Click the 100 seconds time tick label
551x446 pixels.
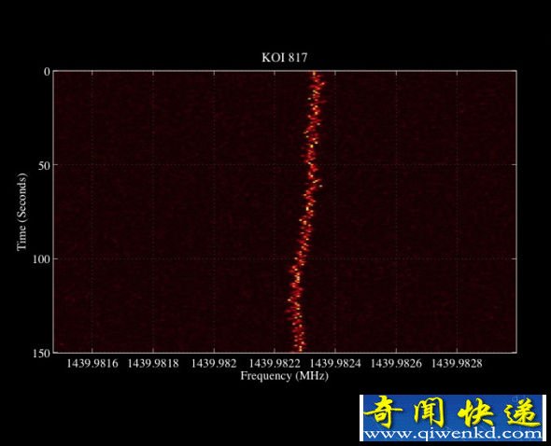[x=41, y=259]
